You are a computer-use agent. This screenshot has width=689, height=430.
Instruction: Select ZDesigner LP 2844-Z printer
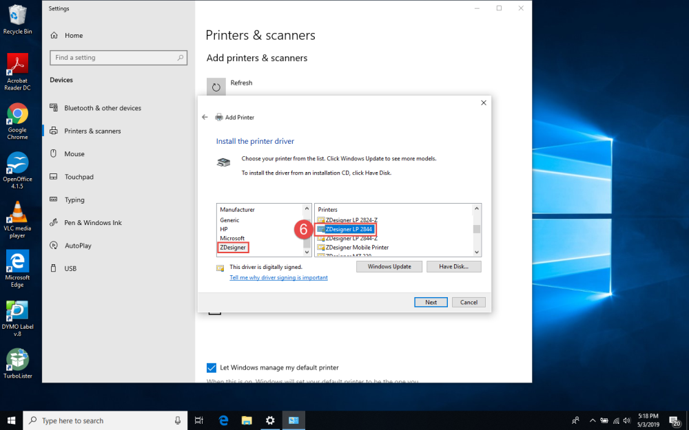(351, 238)
